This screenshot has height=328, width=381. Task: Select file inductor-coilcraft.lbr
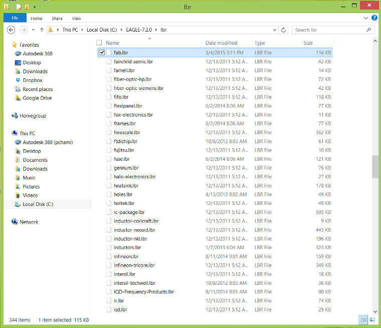point(136,221)
